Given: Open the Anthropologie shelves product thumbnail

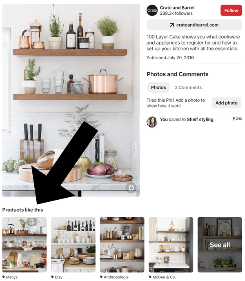Looking at the screenshot, I should 122,245.
